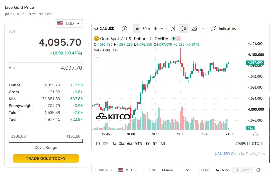Select the bar chart style icon

[173, 29]
